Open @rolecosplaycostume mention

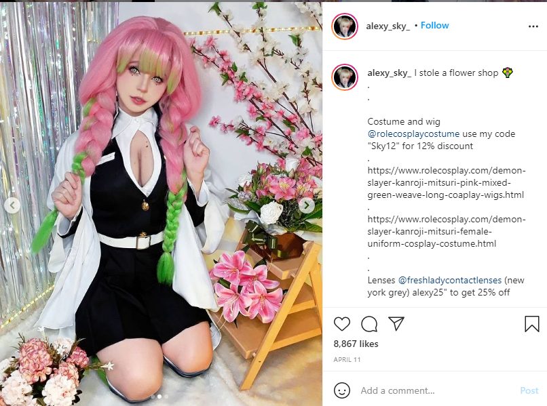point(413,134)
